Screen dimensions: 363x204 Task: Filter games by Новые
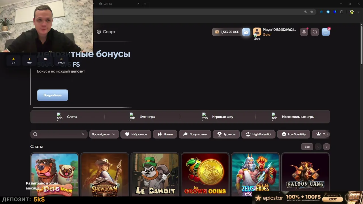pyautogui.click(x=165, y=134)
